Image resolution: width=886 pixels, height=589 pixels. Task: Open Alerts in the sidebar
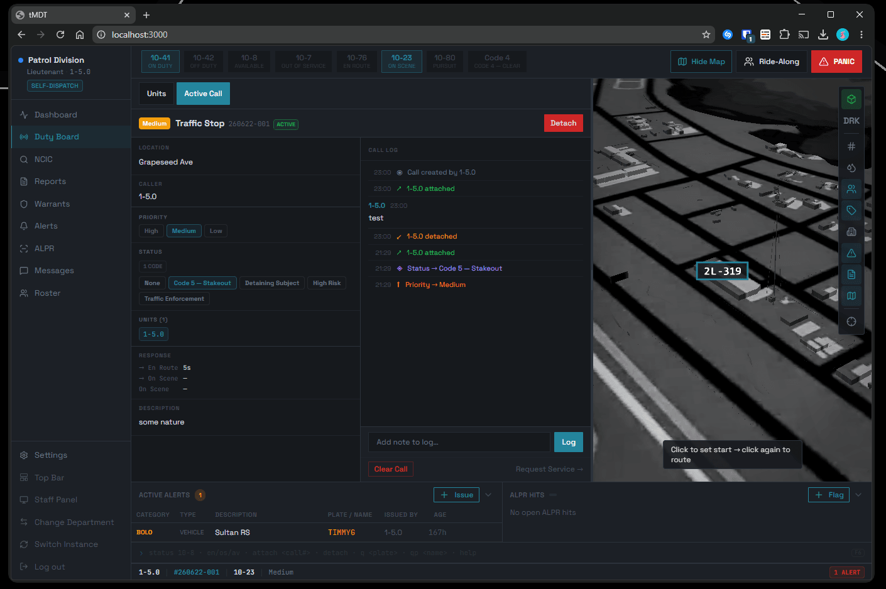point(71,226)
